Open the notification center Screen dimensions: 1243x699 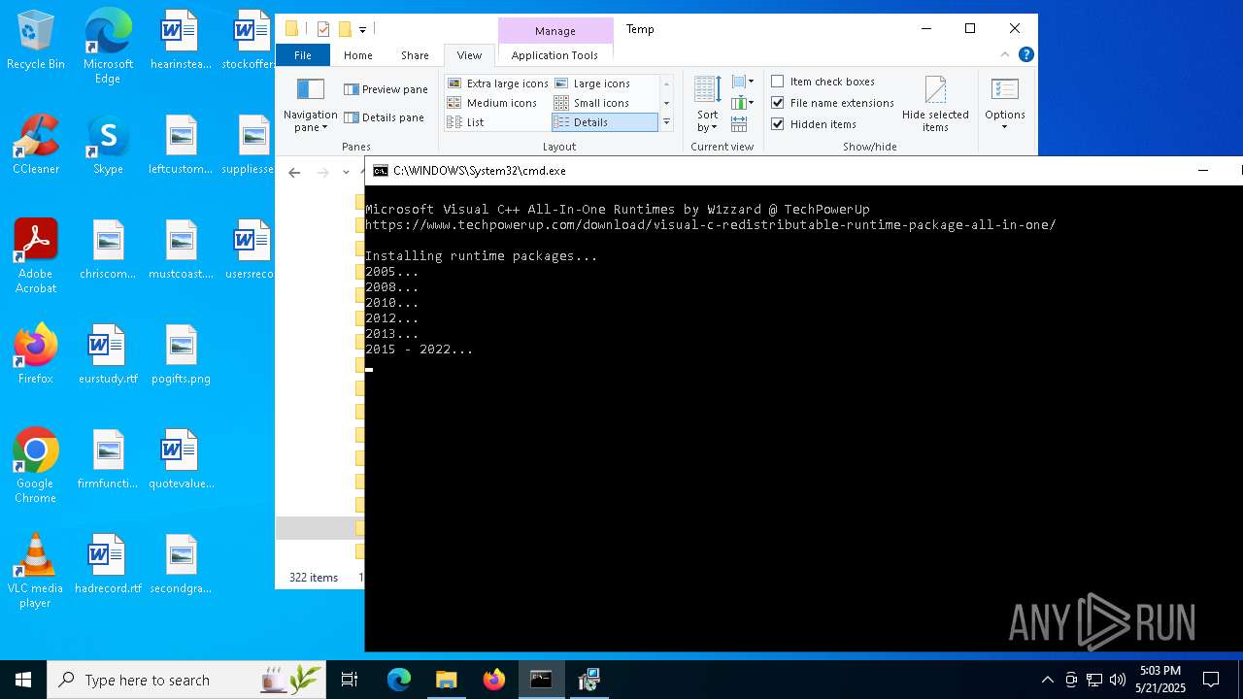(1211, 680)
